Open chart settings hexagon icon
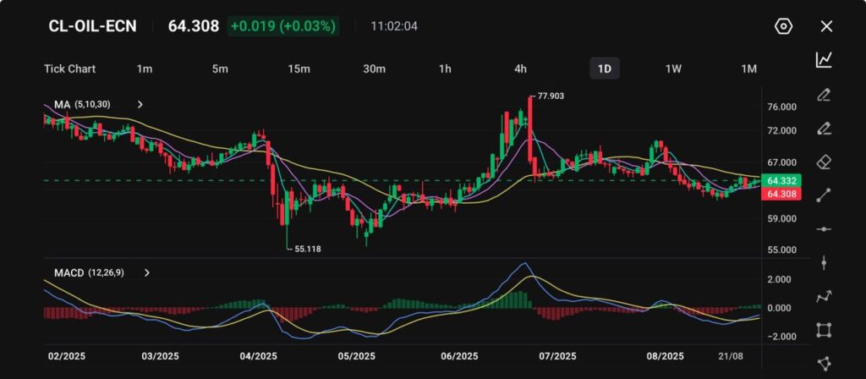 pyautogui.click(x=783, y=26)
